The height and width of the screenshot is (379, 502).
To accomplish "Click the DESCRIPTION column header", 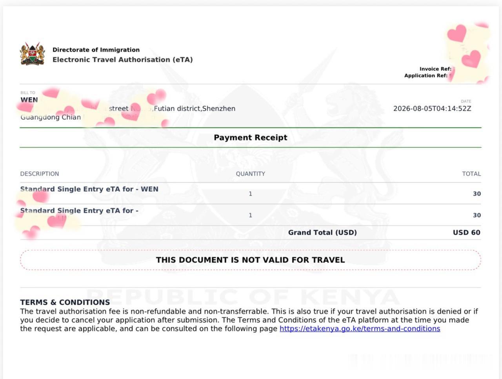I will [x=40, y=174].
